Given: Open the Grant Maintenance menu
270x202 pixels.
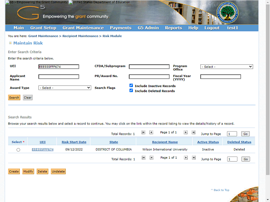Looking at the screenshot, I should pyautogui.click(x=83, y=28).
